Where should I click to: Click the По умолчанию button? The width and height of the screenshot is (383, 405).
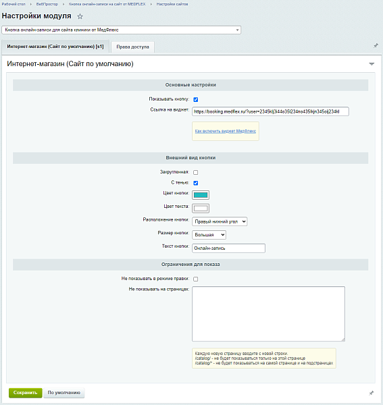click(63, 393)
